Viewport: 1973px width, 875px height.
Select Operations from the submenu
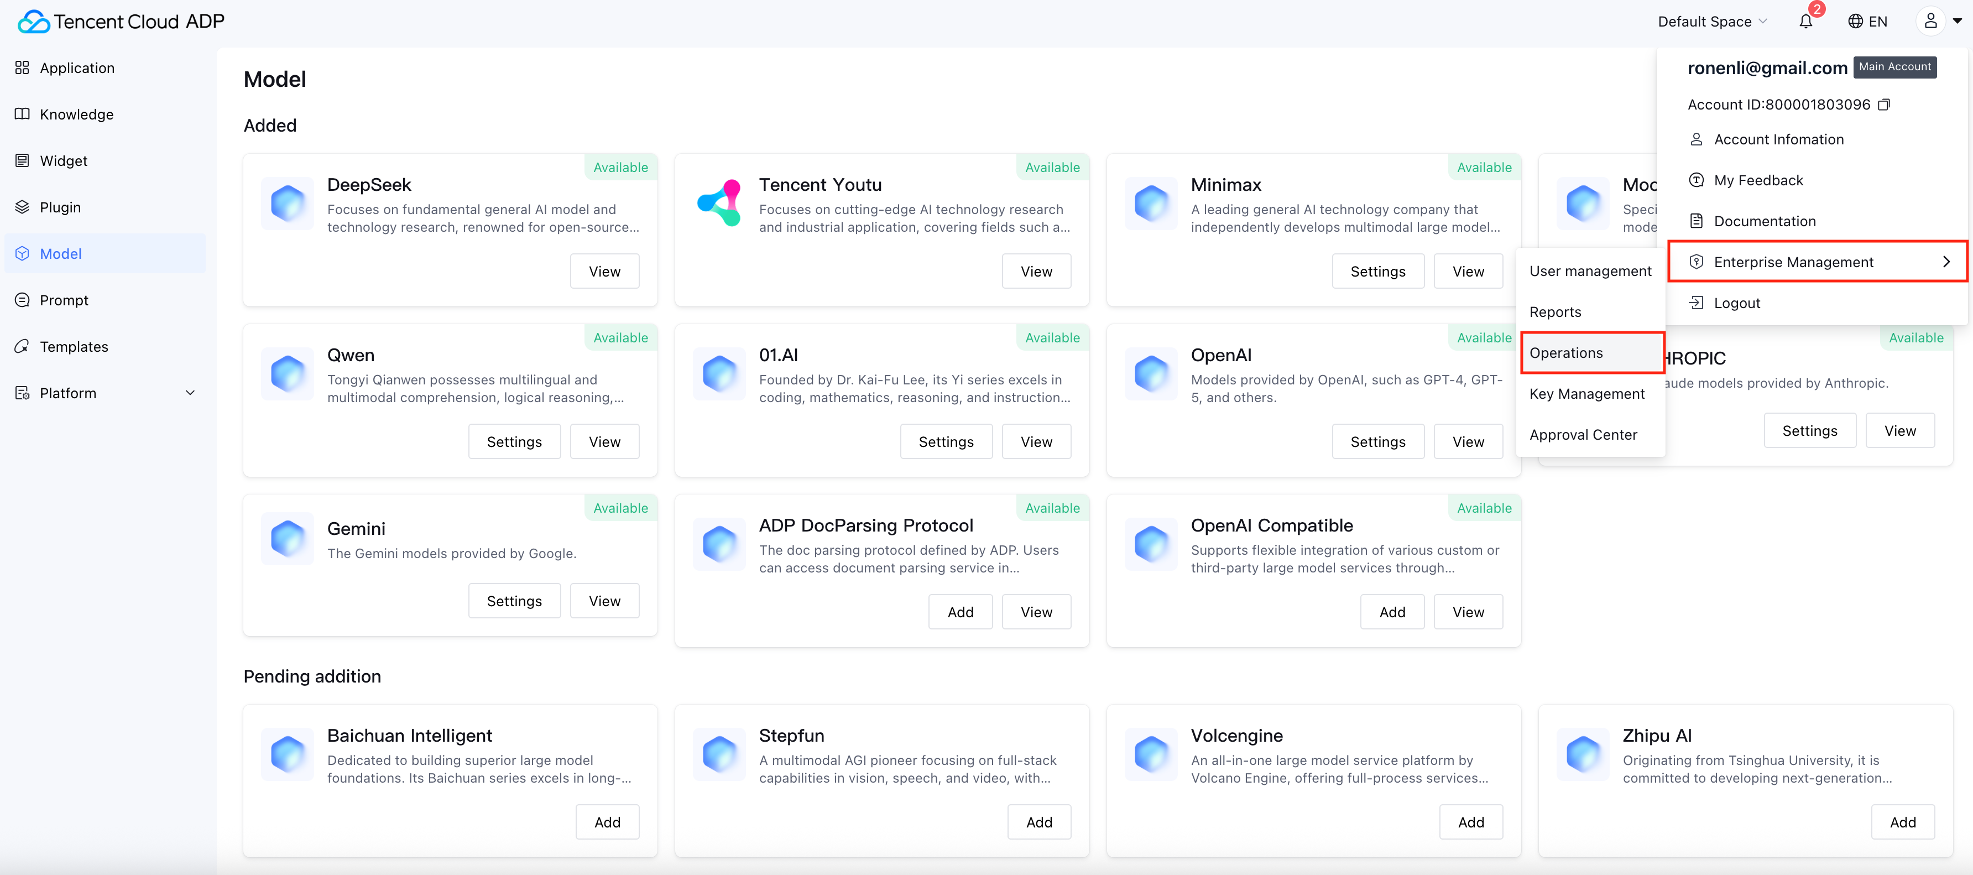pos(1565,352)
